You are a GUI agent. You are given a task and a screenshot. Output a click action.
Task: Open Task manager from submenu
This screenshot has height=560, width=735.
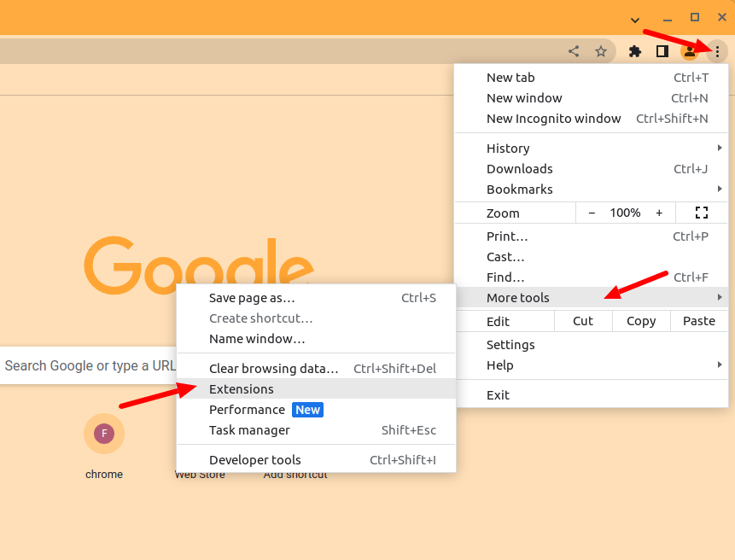[x=316, y=430]
